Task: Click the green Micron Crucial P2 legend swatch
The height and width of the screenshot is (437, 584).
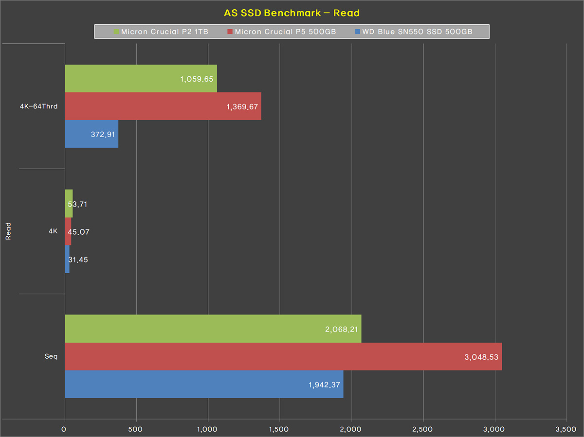Action: click(116, 32)
